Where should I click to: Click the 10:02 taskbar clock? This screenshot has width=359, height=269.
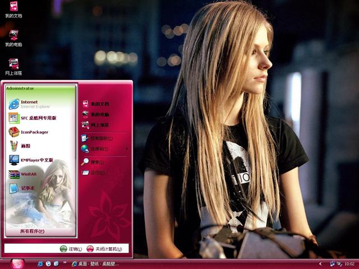click(x=349, y=264)
